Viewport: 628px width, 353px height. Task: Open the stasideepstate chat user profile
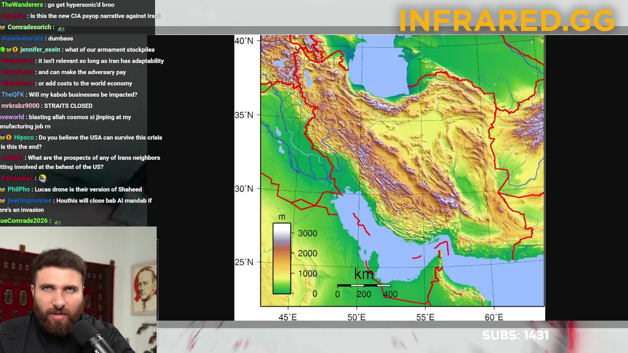[22, 38]
